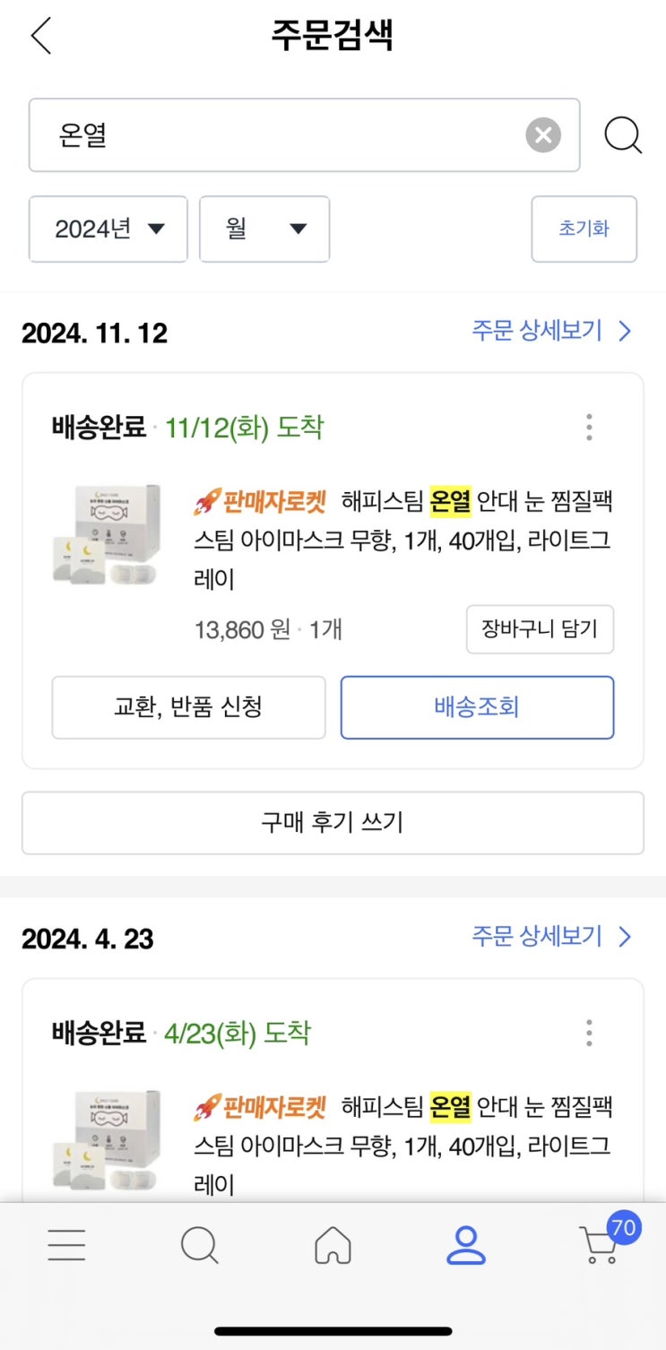The width and height of the screenshot is (666, 1350).
Task: Tap the 11/12 order product thumbnail
Action: coord(106,534)
